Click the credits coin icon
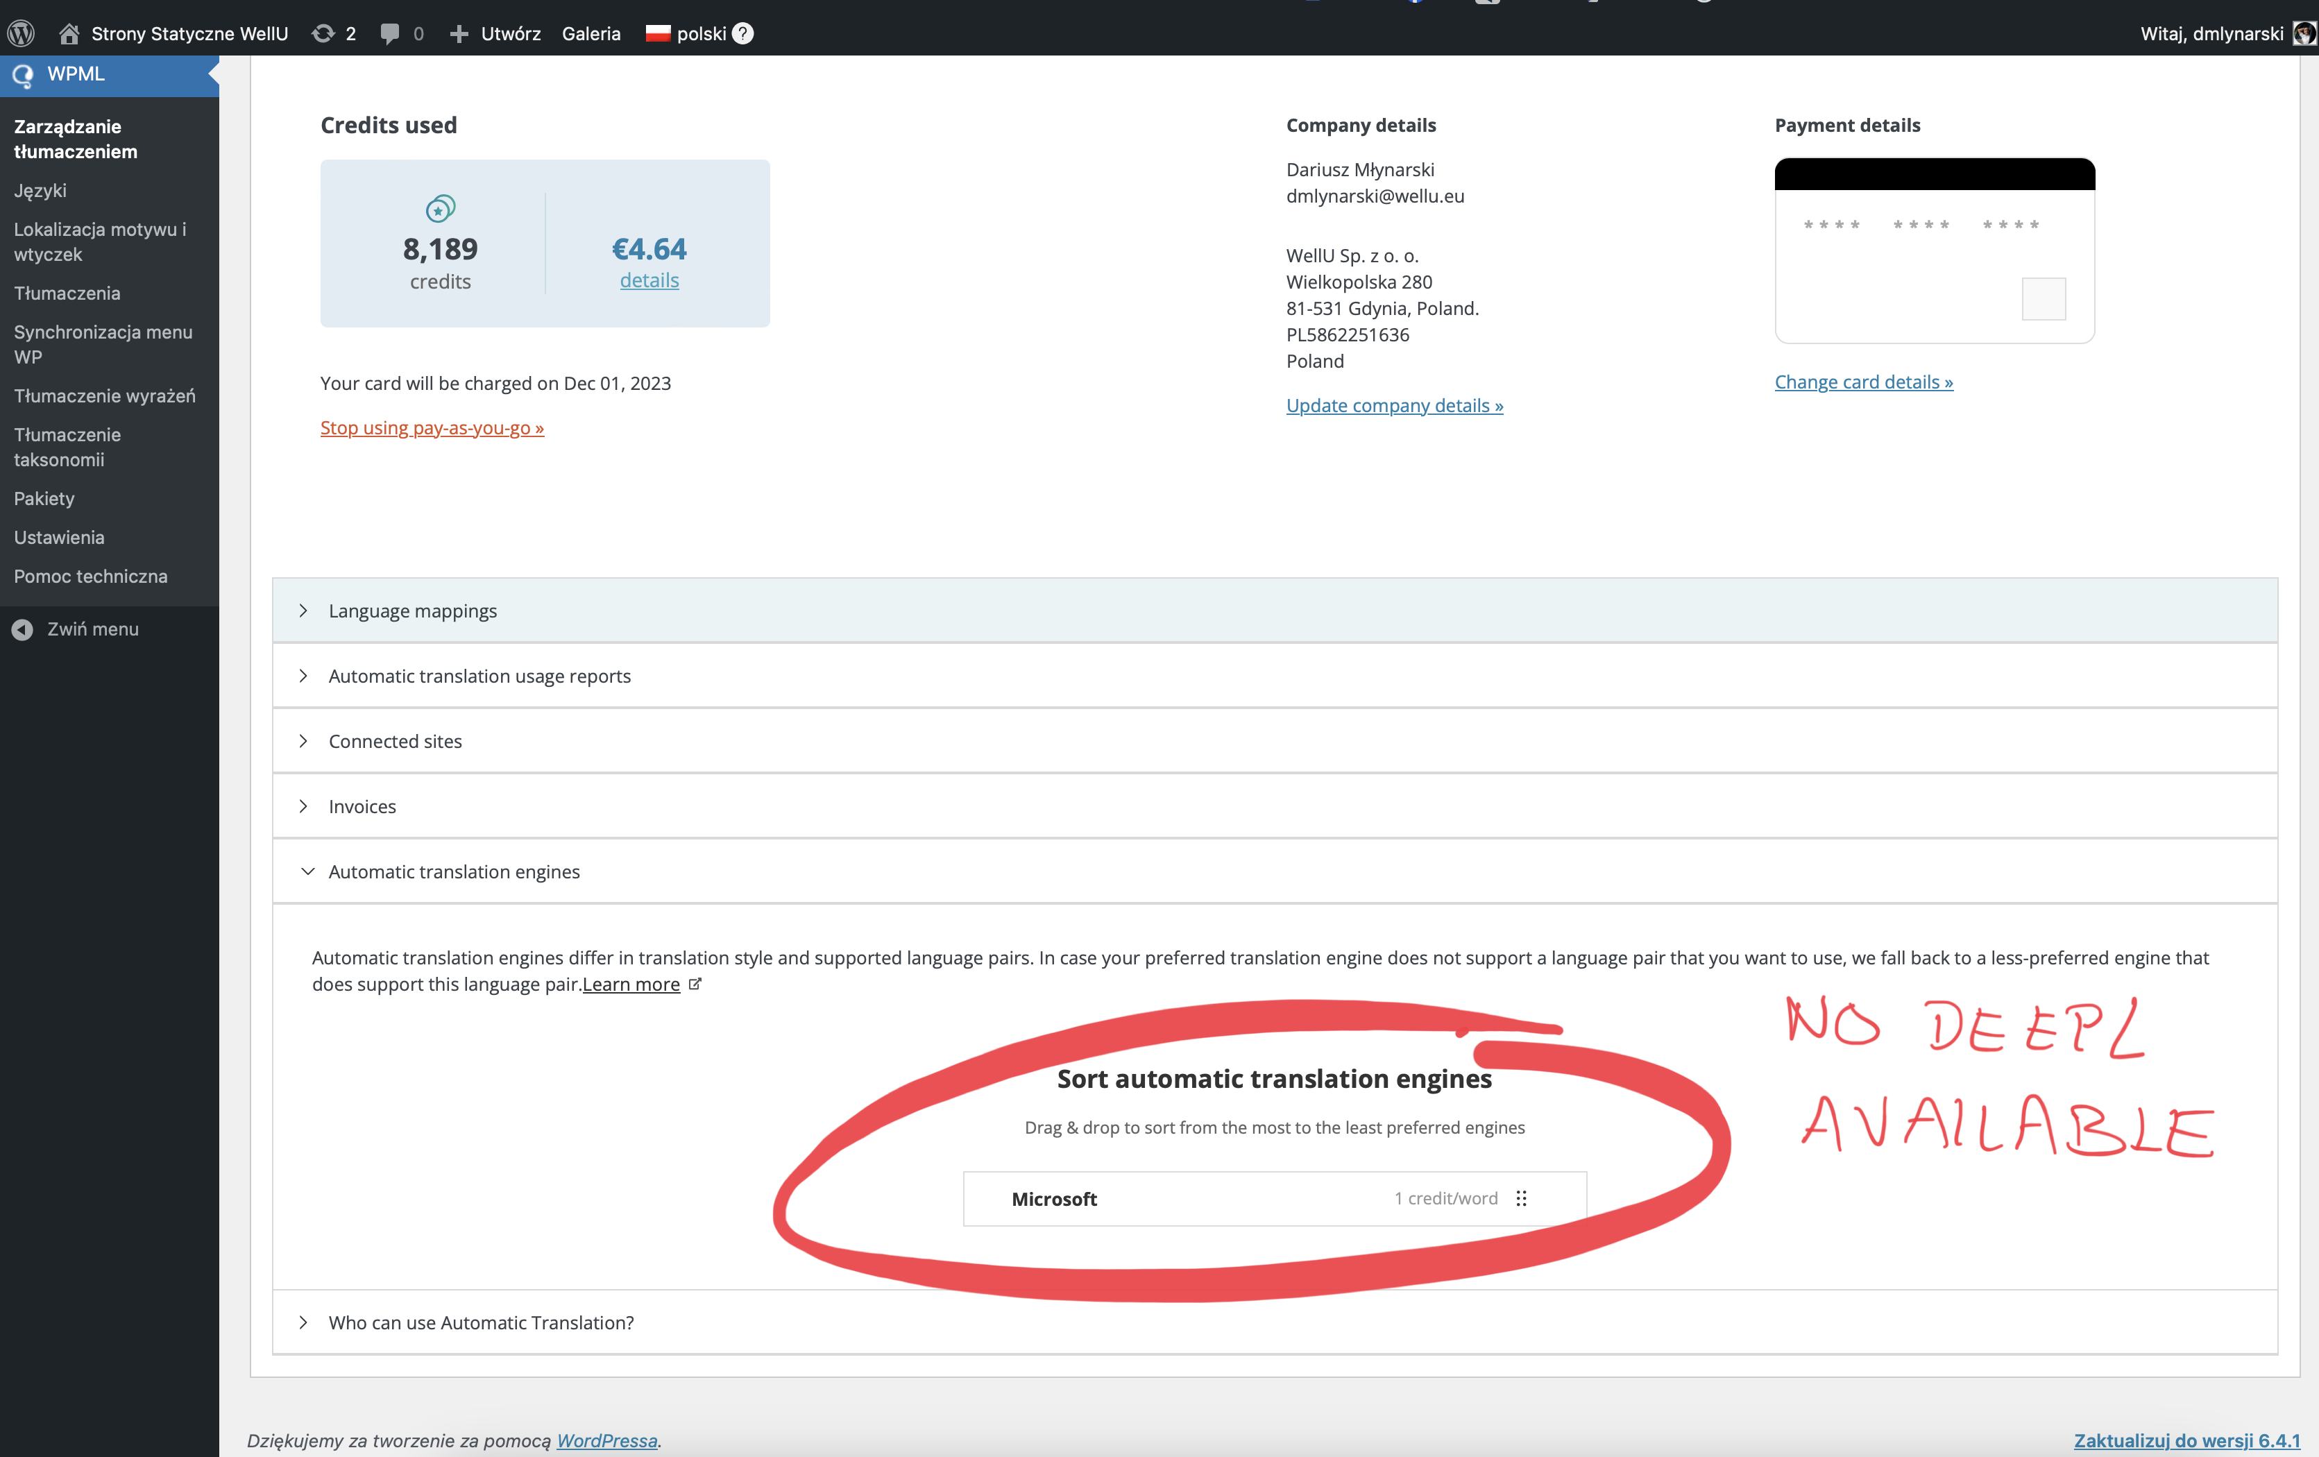This screenshot has height=1457, width=2319. [440, 208]
